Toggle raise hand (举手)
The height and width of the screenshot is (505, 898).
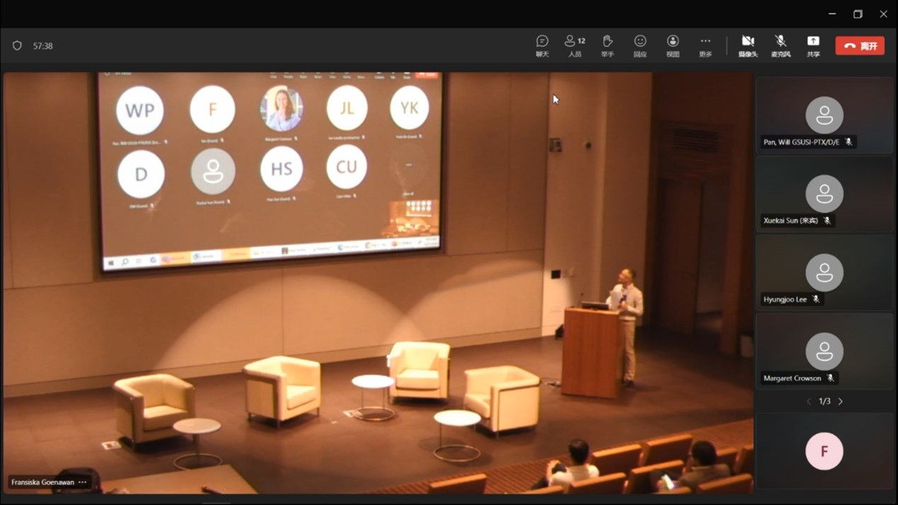(x=607, y=45)
